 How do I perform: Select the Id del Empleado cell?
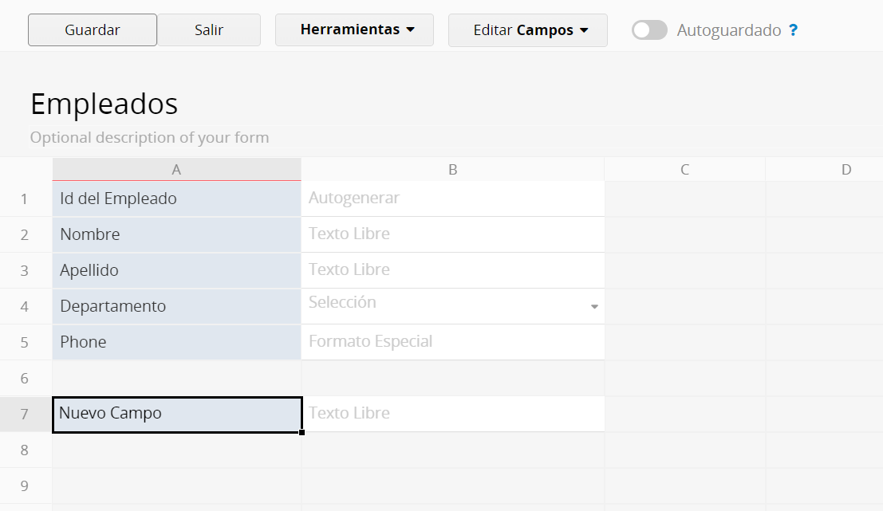coord(177,199)
